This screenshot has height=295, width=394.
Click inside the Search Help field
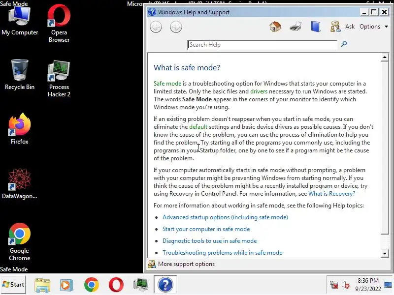click(x=262, y=45)
